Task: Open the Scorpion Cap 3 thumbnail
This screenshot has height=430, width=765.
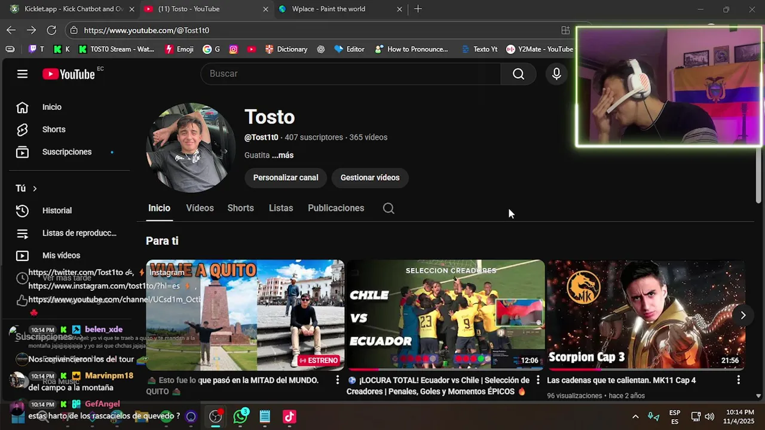Action: (x=646, y=315)
